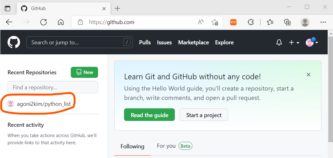Viewport: 333px width, 158px height.
Task: Click the browser profile avatar icon
Action: tap(305, 22)
